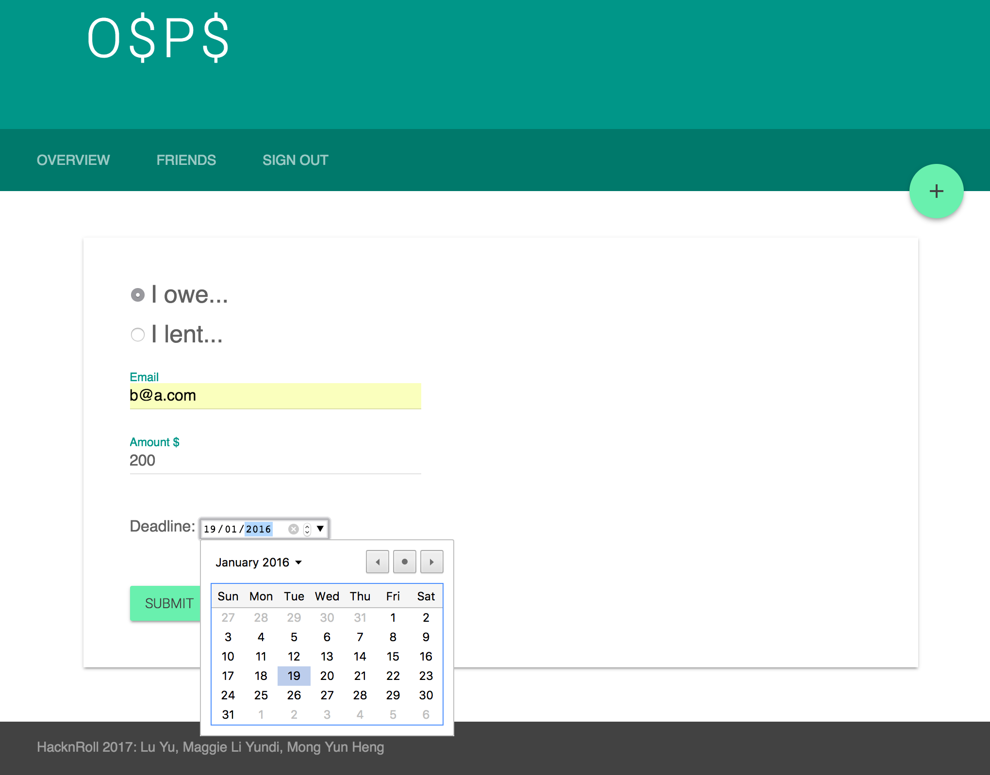
Task: Click the Amount $ input field
Action: (275, 461)
